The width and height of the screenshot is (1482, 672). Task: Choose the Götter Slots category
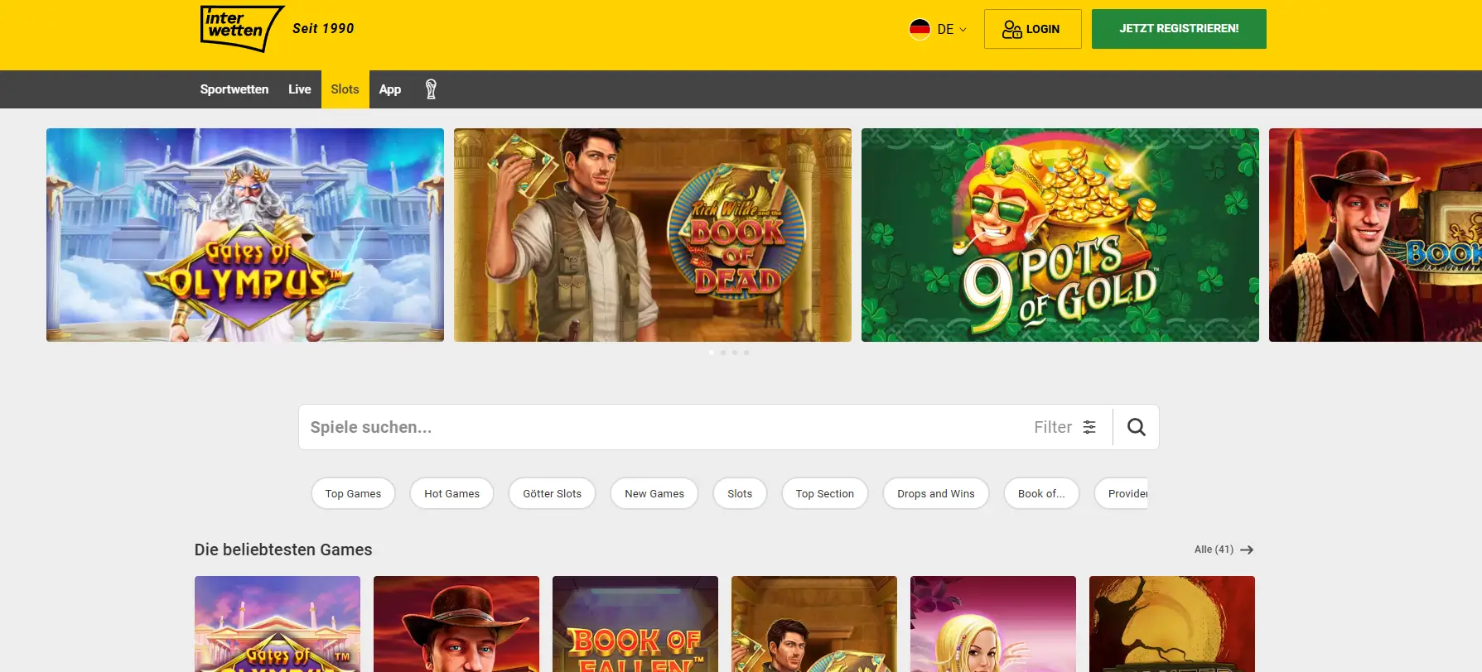(x=553, y=493)
